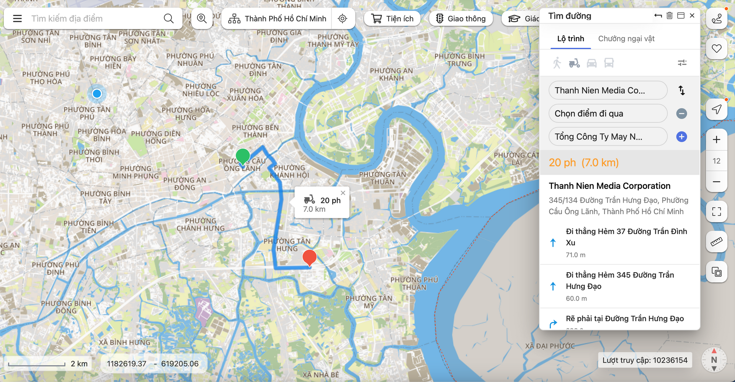Toggle fullscreen map view

pos(716,211)
